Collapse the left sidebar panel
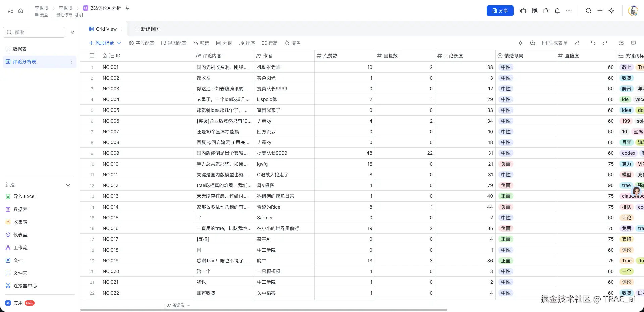This screenshot has height=312, width=644. click(73, 32)
